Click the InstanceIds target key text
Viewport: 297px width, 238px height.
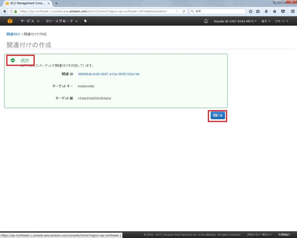tap(86, 86)
